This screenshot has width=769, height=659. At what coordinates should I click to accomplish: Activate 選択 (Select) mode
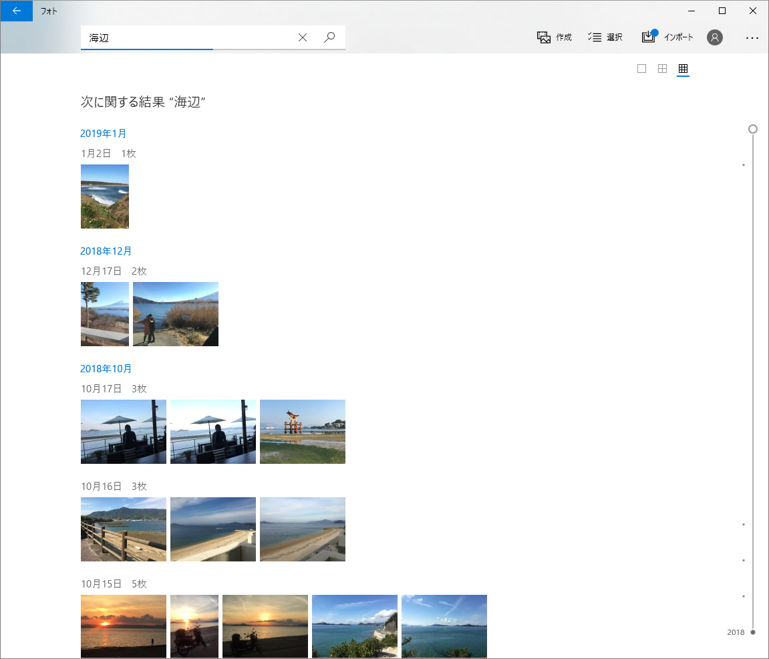pyautogui.click(x=605, y=37)
